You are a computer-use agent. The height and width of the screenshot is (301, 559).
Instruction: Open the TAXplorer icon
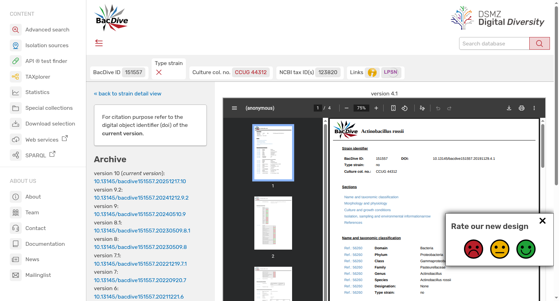(16, 77)
